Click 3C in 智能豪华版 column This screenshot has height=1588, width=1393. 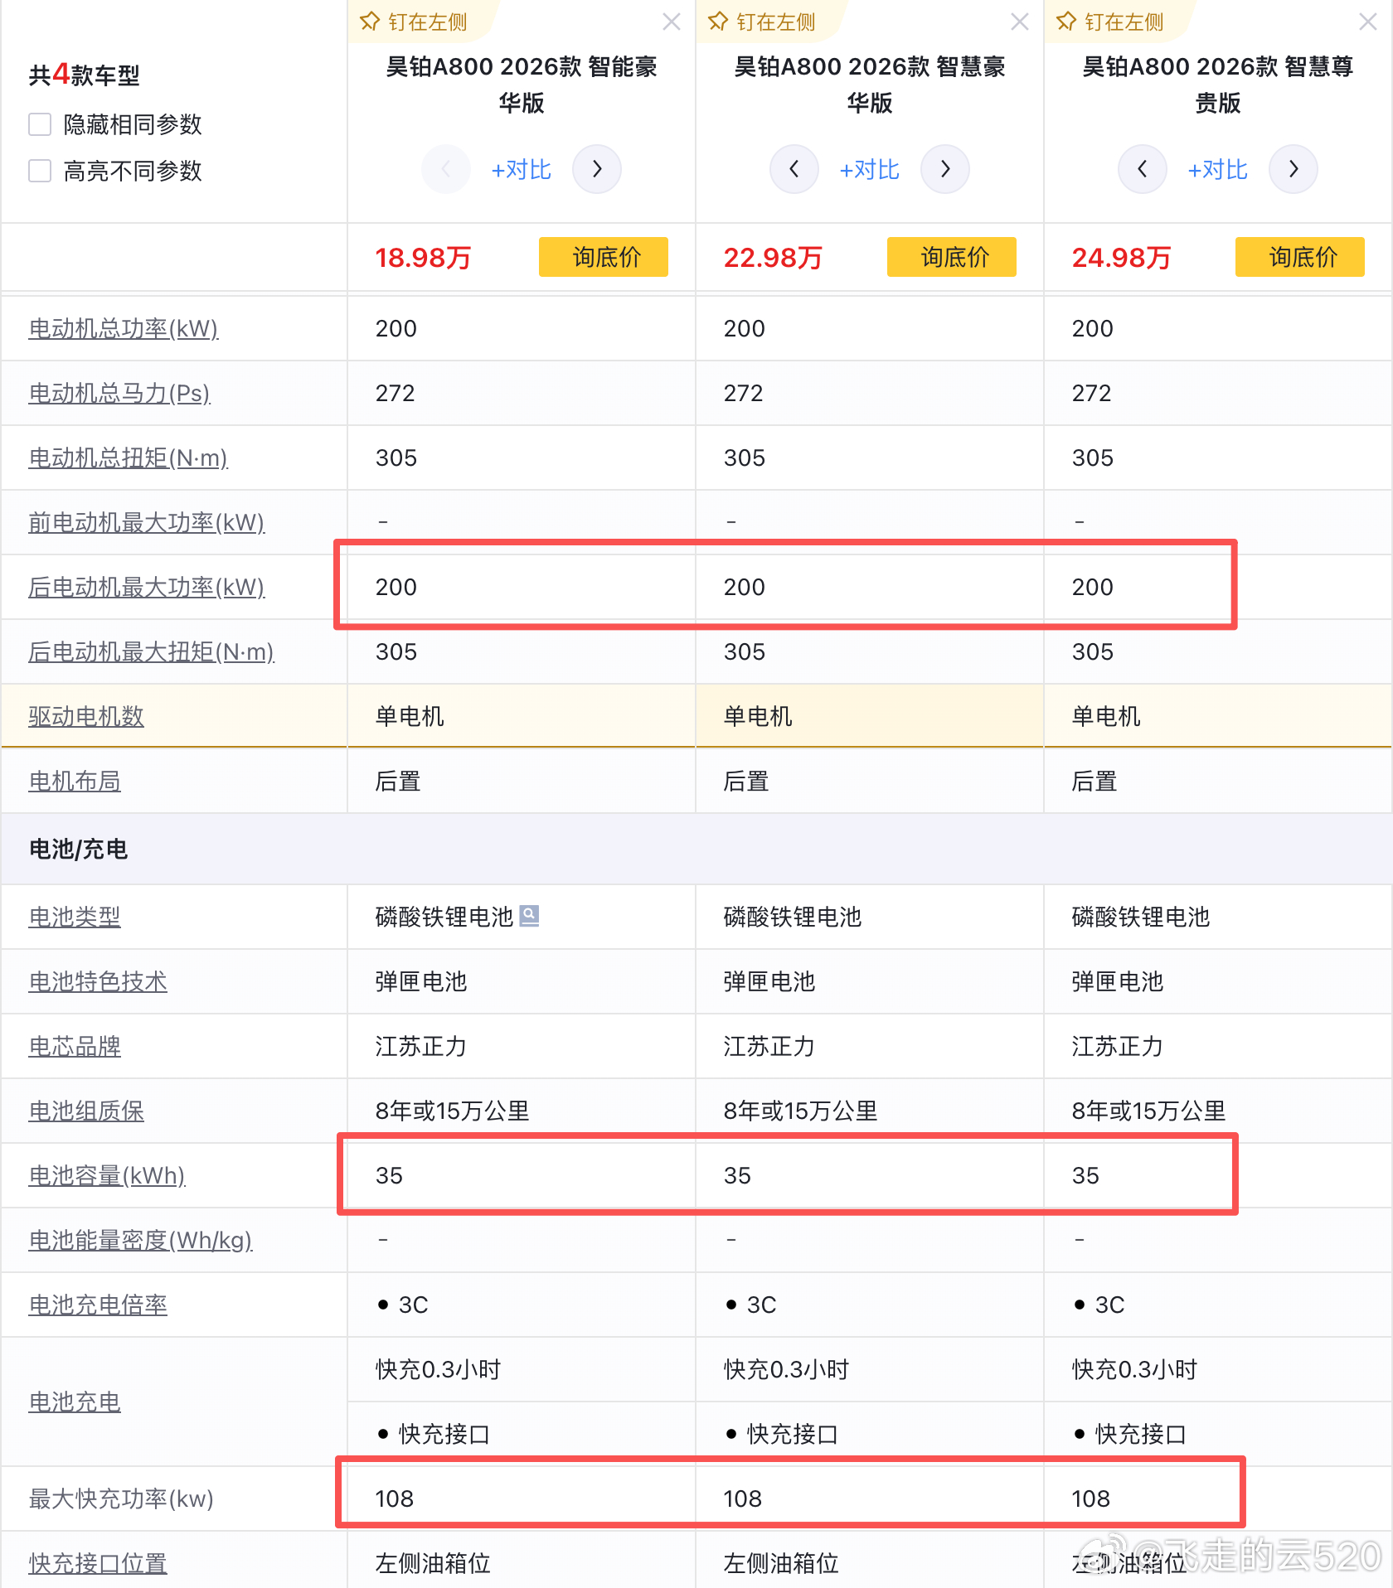(413, 1305)
